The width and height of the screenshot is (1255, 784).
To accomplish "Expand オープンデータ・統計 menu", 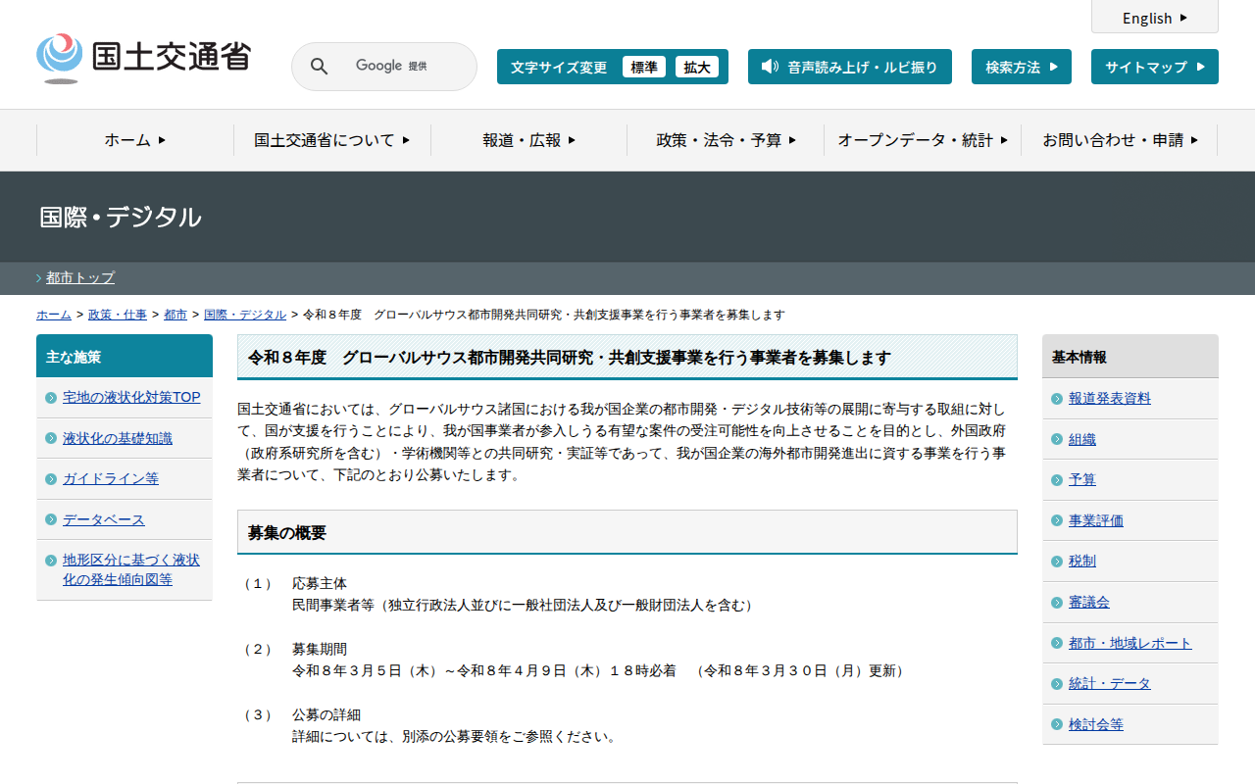I will point(922,140).
